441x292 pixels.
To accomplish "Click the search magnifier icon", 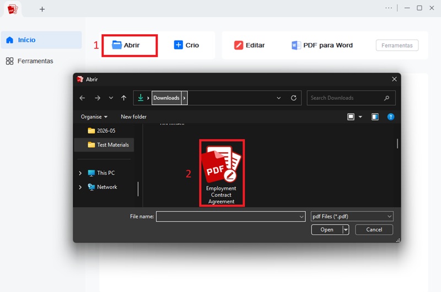I will pyautogui.click(x=387, y=98).
